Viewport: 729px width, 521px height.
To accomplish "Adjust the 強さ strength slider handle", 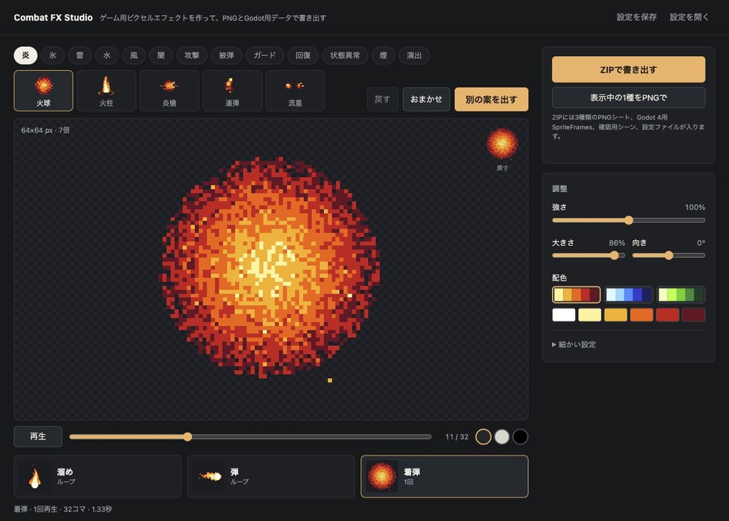I will 629,220.
